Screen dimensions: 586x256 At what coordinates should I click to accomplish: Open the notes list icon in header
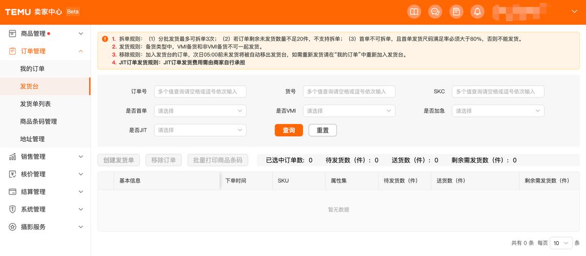456,12
